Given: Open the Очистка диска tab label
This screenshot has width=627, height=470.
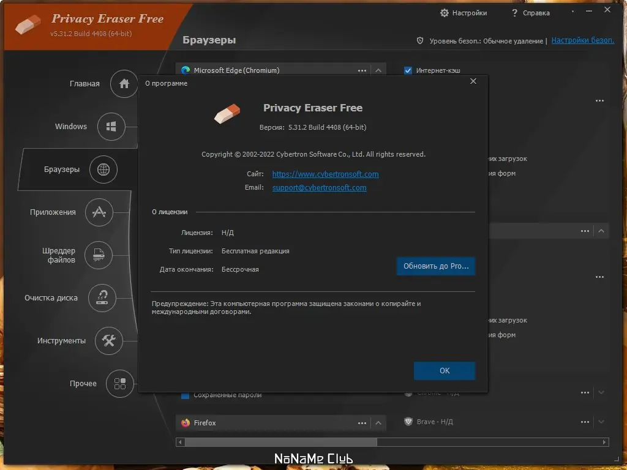Looking at the screenshot, I should tap(51, 298).
